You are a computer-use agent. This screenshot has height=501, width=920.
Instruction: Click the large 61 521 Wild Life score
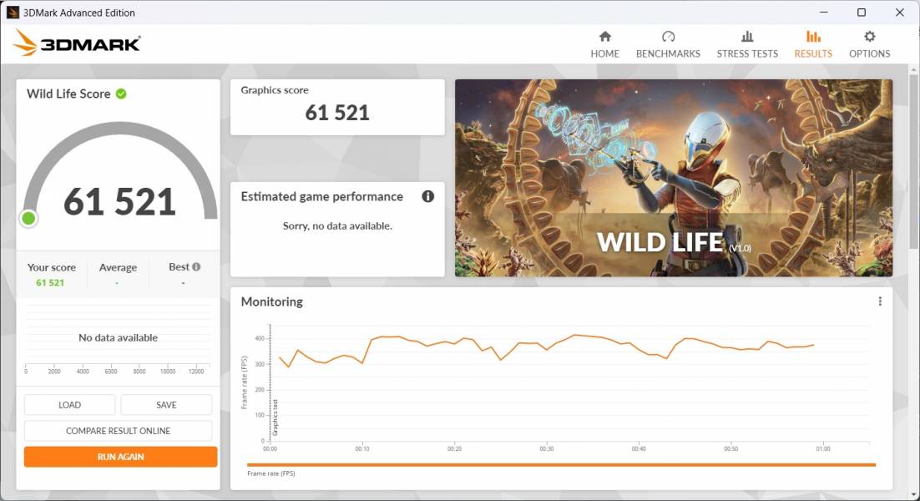click(119, 201)
